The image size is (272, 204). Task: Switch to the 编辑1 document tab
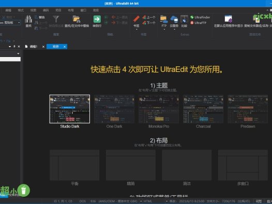34,47
